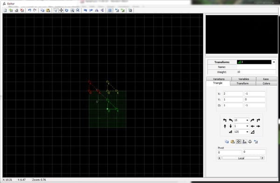The height and width of the screenshot is (183, 280).
Task: Copy triangle using the top toolbar icon
Action: 42,10
